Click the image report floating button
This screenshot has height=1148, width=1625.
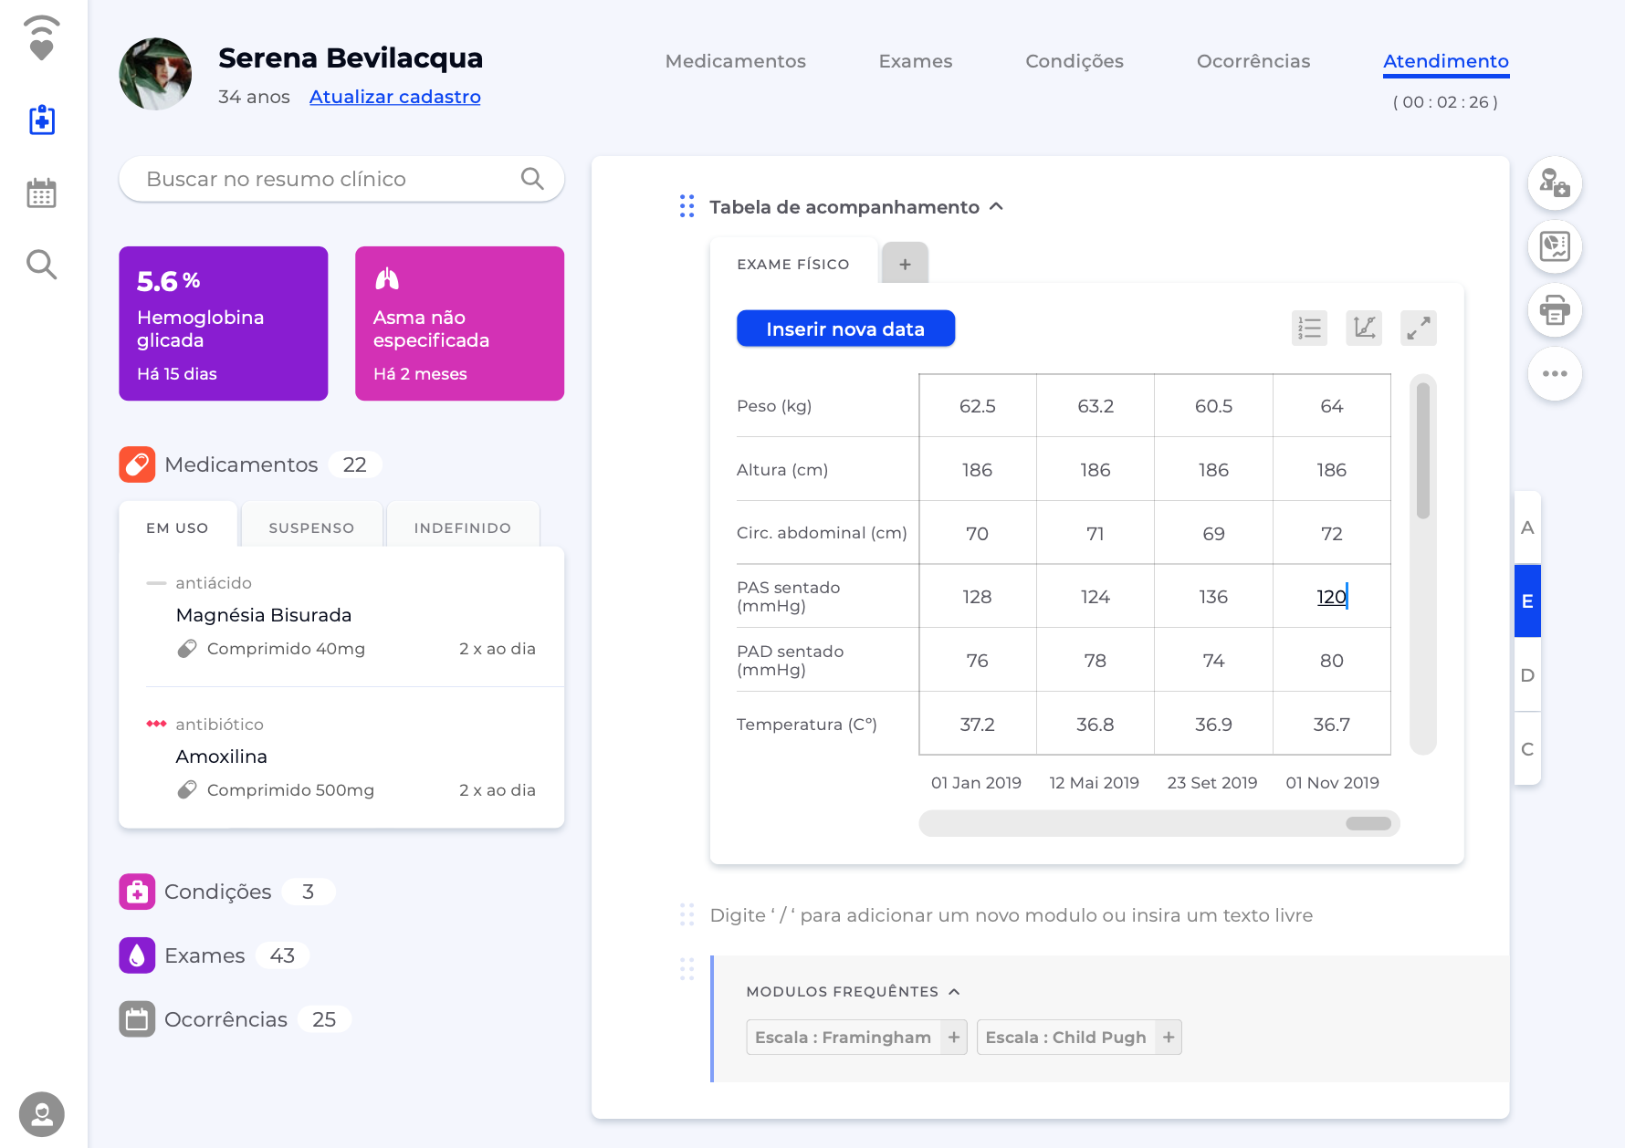[x=1555, y=246]
